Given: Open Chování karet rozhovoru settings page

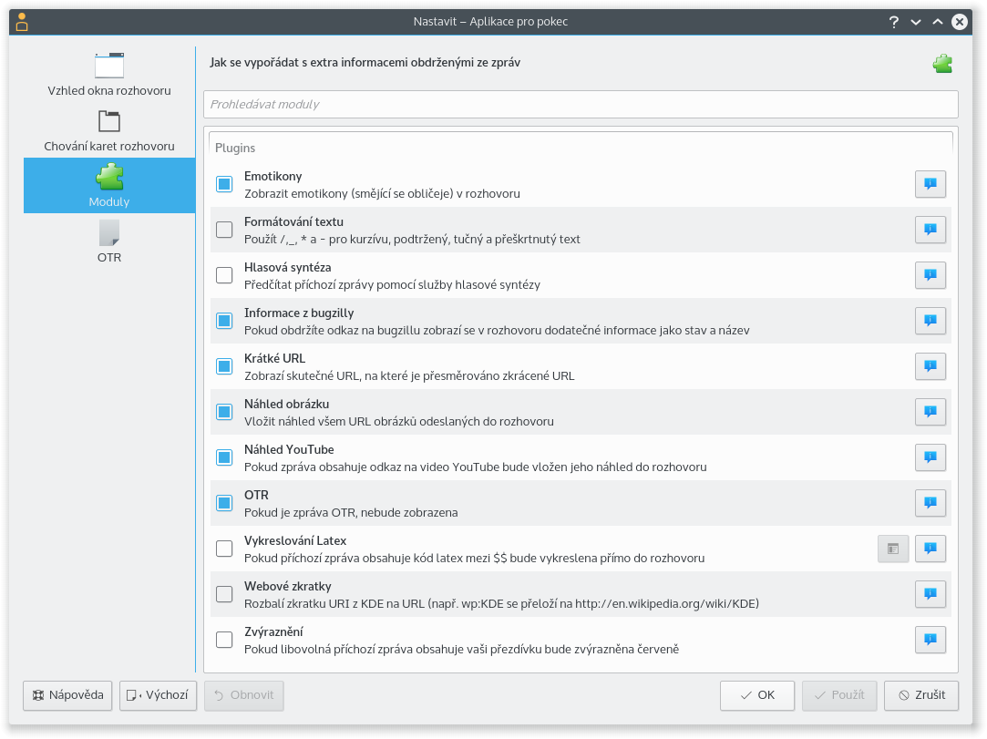Looking at the screenshot, I should click(x=109, y=129).
